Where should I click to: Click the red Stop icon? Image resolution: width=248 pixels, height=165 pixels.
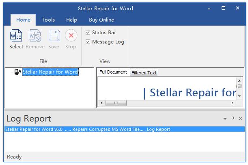71,35
